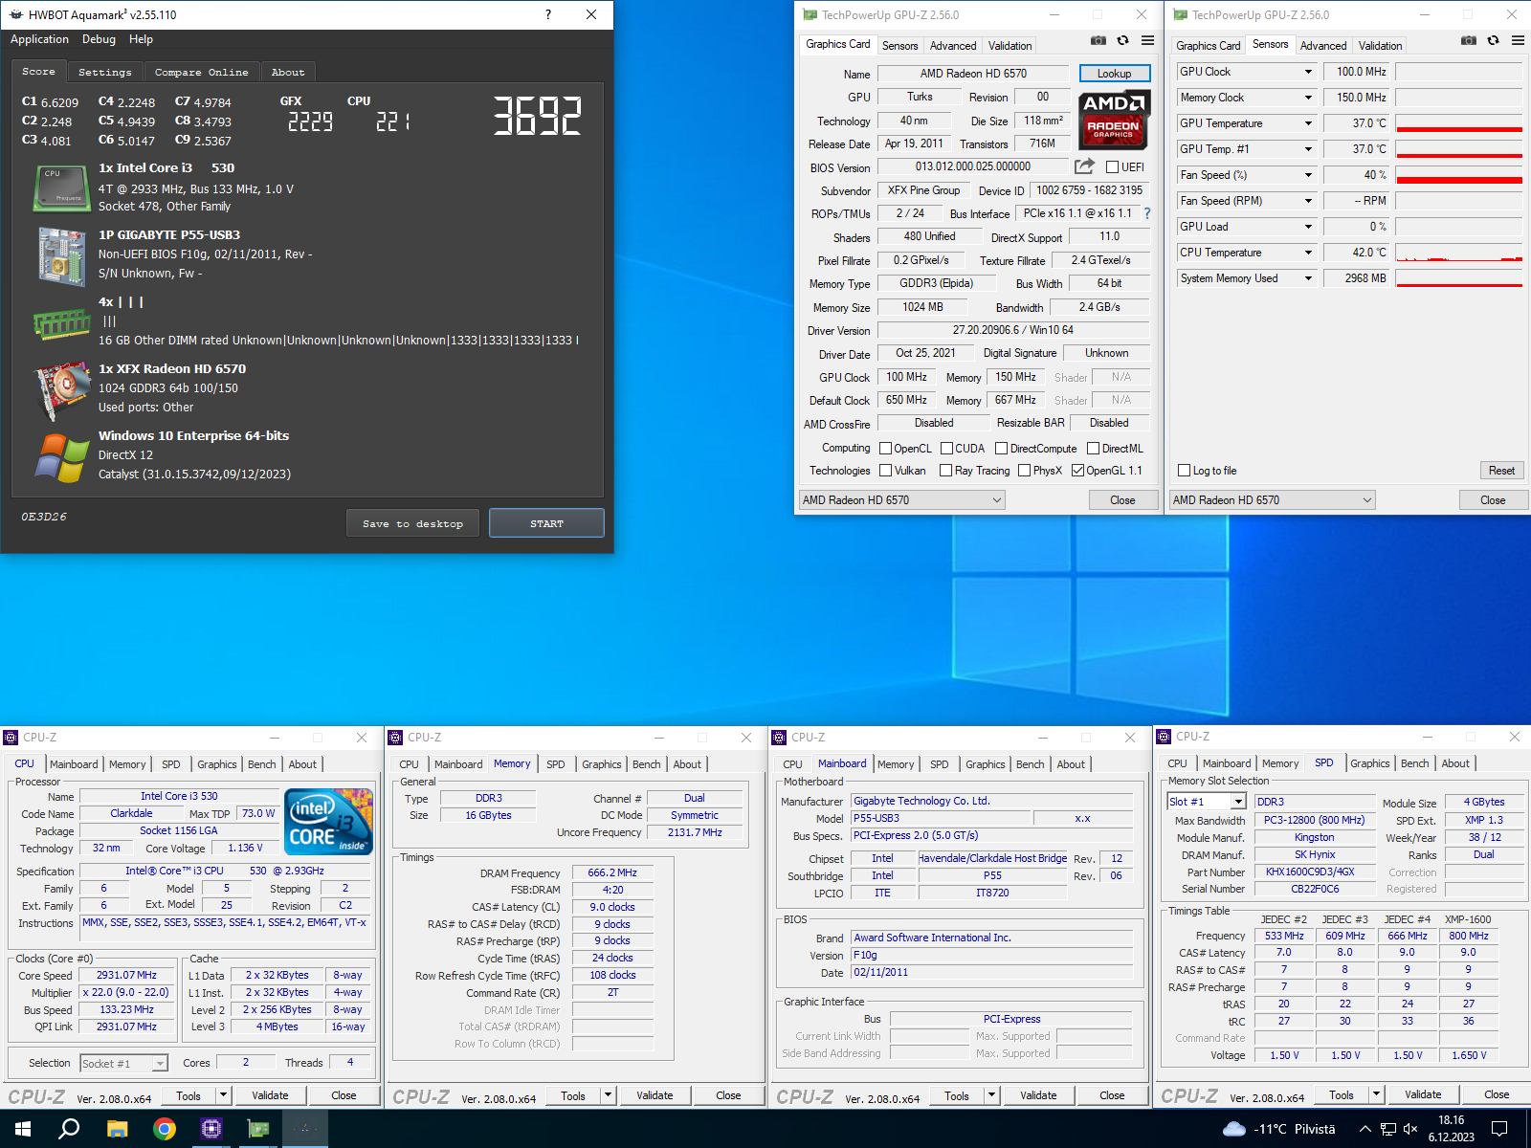Open the GPU-Z taskbar icon
Viewport: 1531px width, 1148px height.
click(x=258, y=1129)
